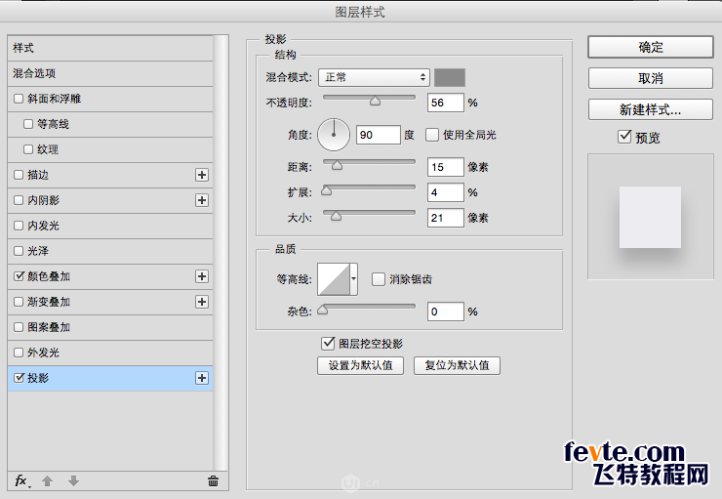
Task: Check 消除锯齿 option
Action: coord(378,279)
